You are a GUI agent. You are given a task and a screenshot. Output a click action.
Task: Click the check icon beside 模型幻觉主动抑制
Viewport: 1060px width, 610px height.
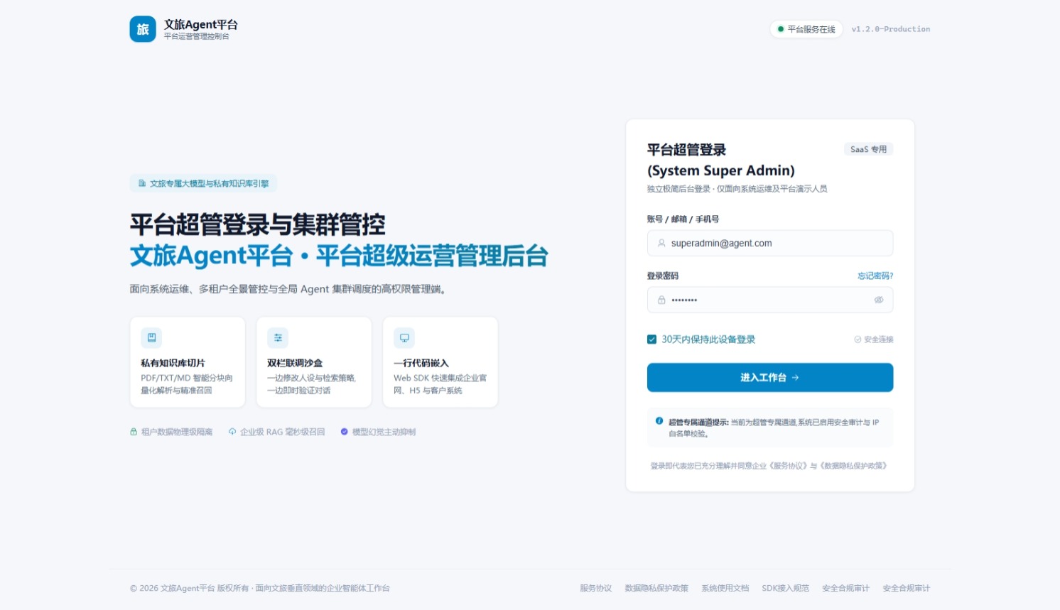click(x=345, y=432)
